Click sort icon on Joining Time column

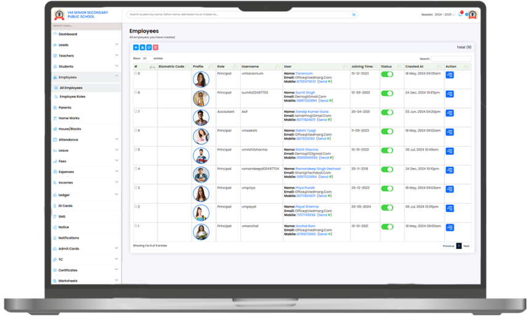(x=375, y=66)
